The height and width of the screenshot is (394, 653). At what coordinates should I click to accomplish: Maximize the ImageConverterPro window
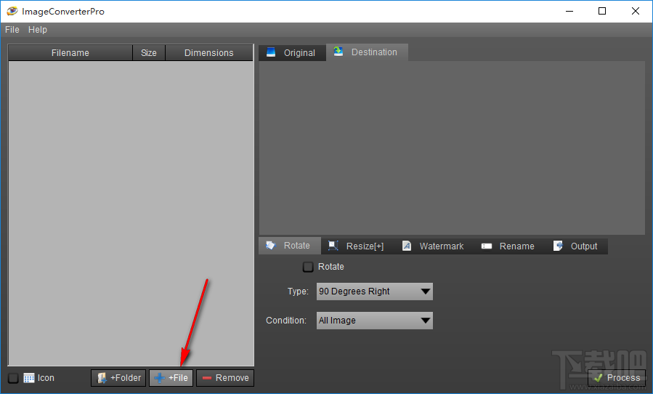(x=602, y=11)
